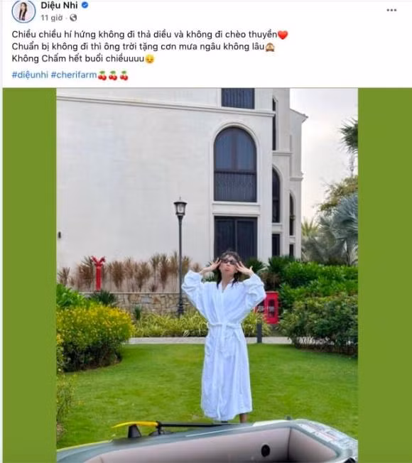Click the first cherry emoji after #cherifarm

[x=102, y=75]
